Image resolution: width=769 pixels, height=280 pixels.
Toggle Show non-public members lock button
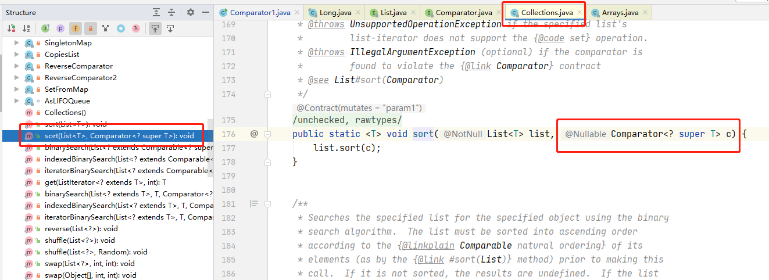click(91, 28)
